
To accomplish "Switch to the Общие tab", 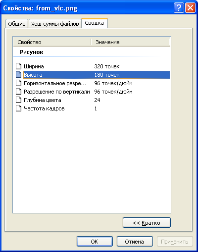I will 17,24.
